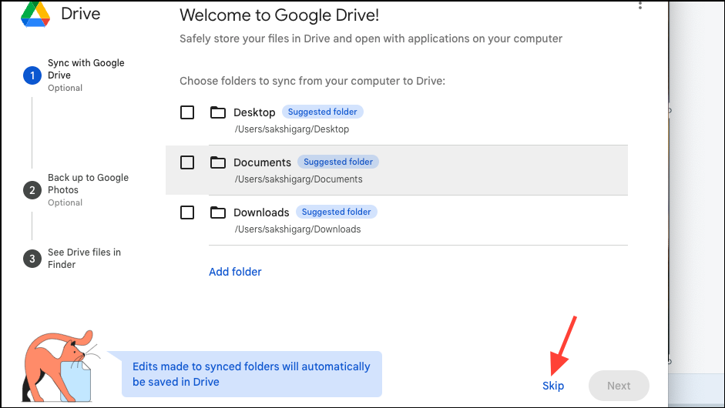Viewport: 725px width, 408px height.
Task: Click the Downloads folder icon
Action: pos(218,212)
